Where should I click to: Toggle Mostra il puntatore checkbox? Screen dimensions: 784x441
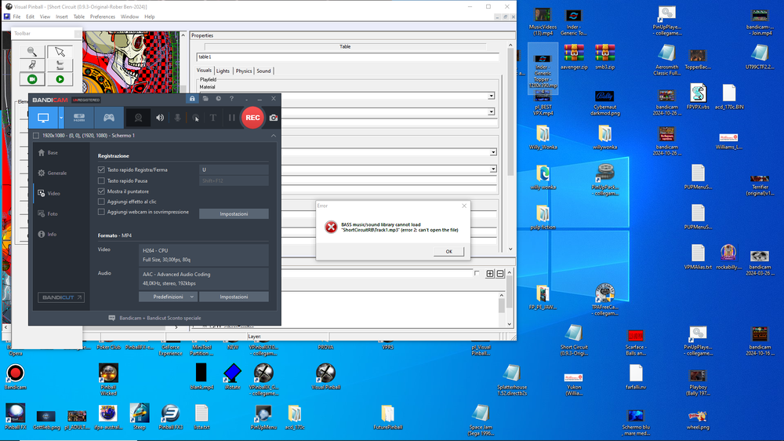(x=101, y=191)
